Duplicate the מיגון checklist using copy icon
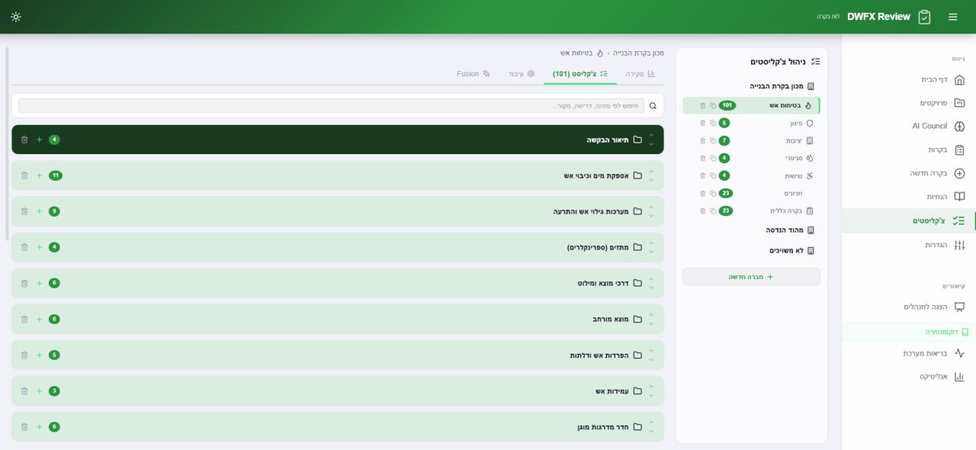 click(713, 123)
